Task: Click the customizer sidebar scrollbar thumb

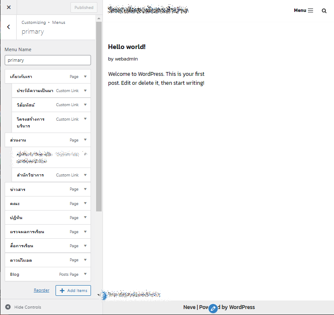Action: [99, 115]
